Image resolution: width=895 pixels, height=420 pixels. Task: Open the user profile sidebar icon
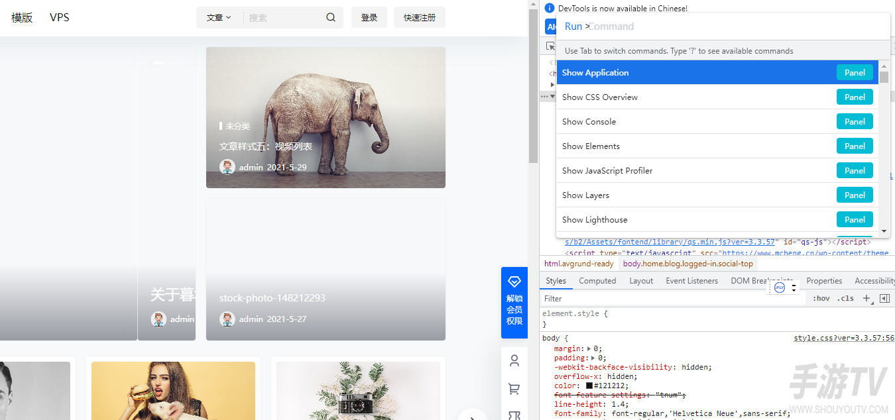pyautogui.click(x=514, y=360)
